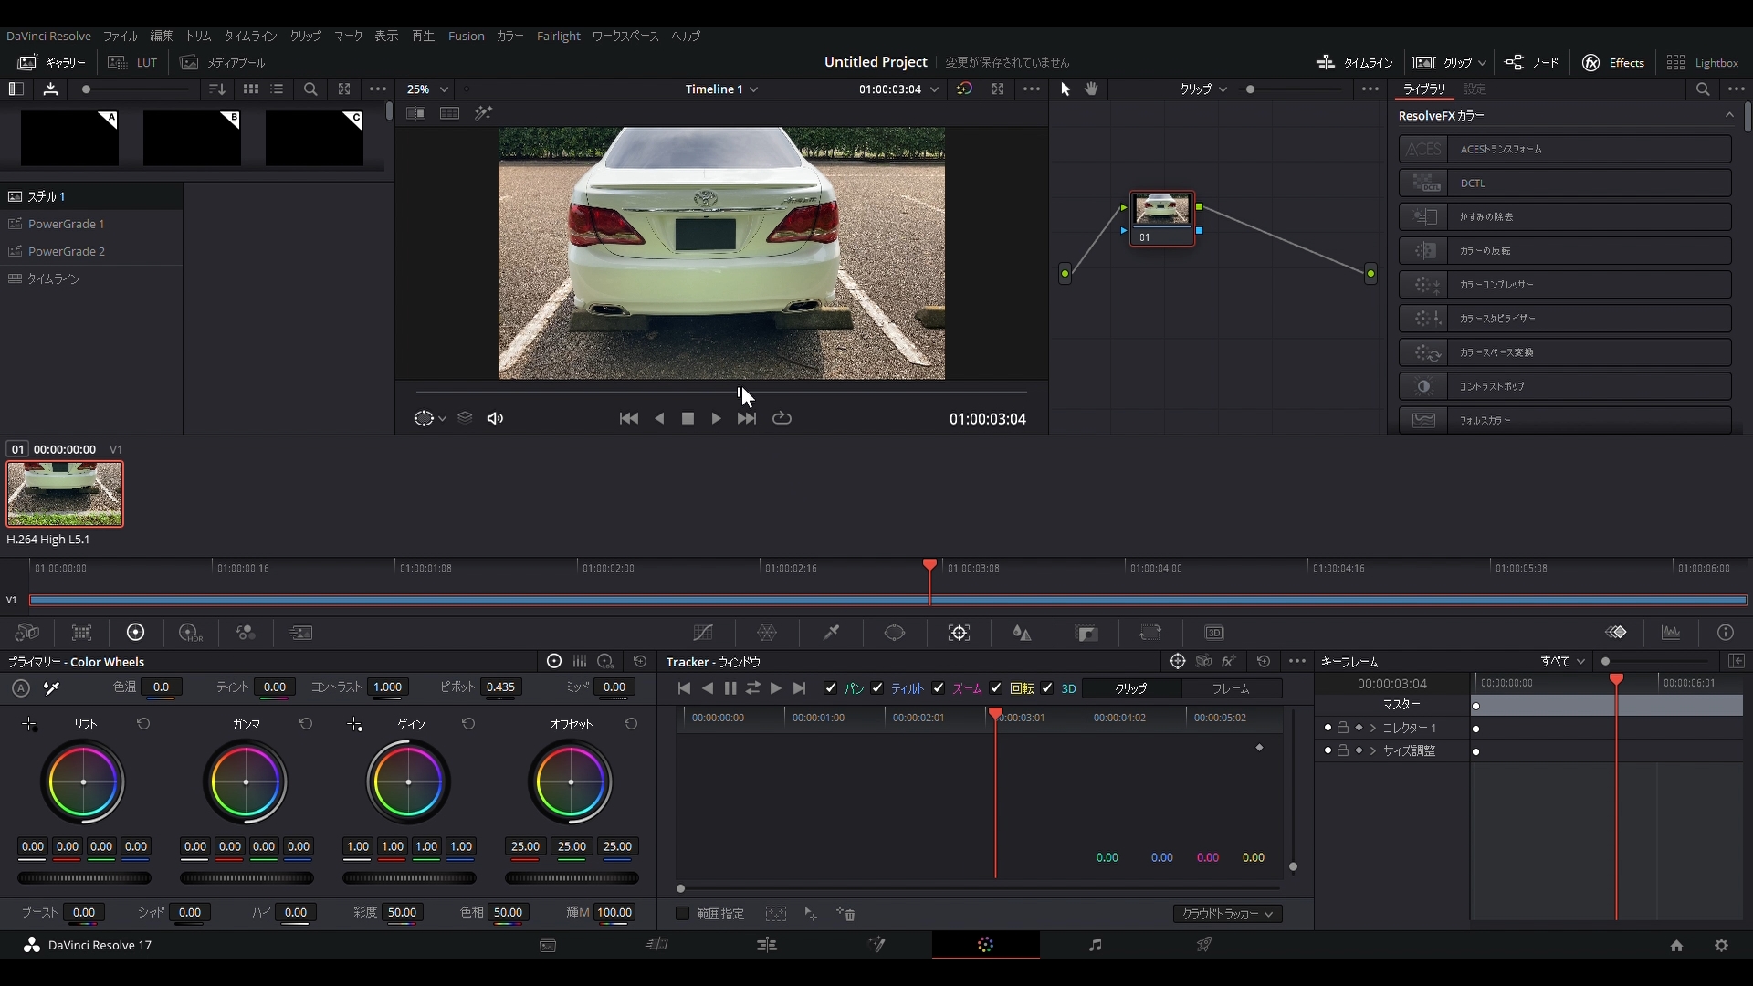Toggle the ギャラリー panel button

(x=52, y=62)
